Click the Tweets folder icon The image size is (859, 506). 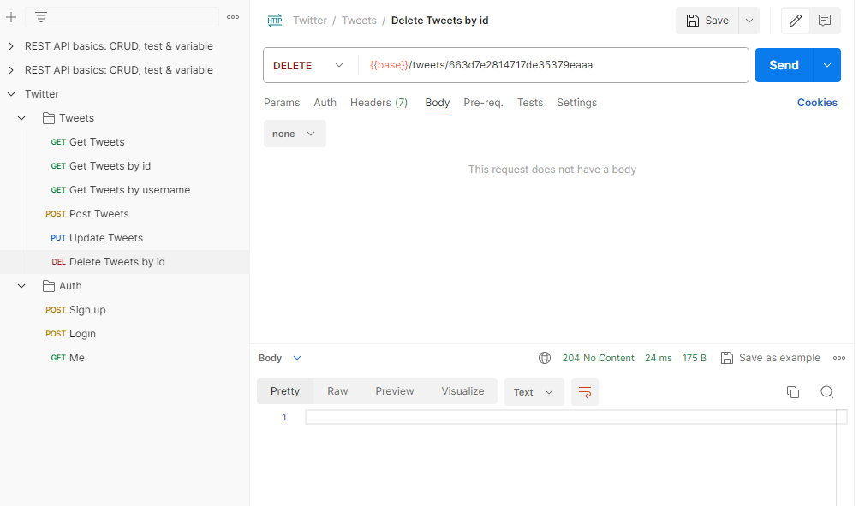tap(49, 118)
